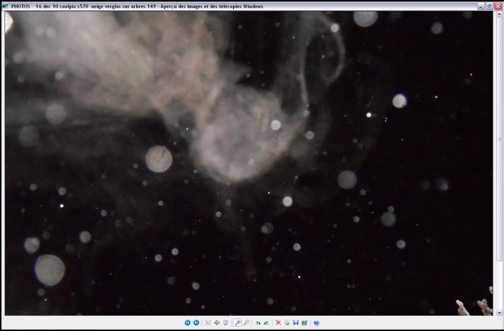Open the image for editing
The image size is (504, 331).
(x=304, y=323)
